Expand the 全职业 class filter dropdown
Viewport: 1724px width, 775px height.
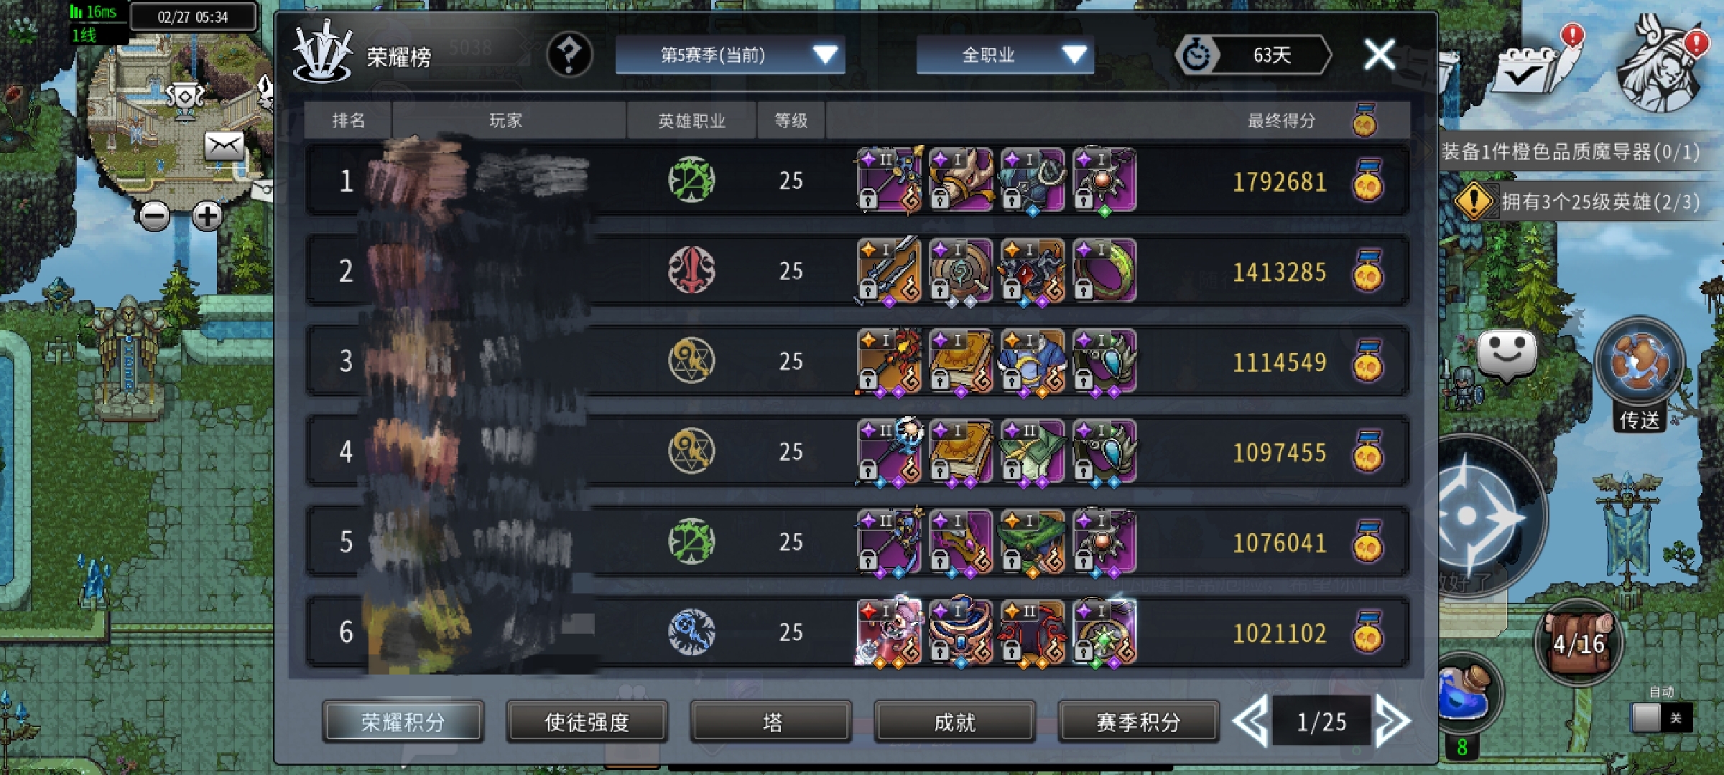[x=1005, y=55]
